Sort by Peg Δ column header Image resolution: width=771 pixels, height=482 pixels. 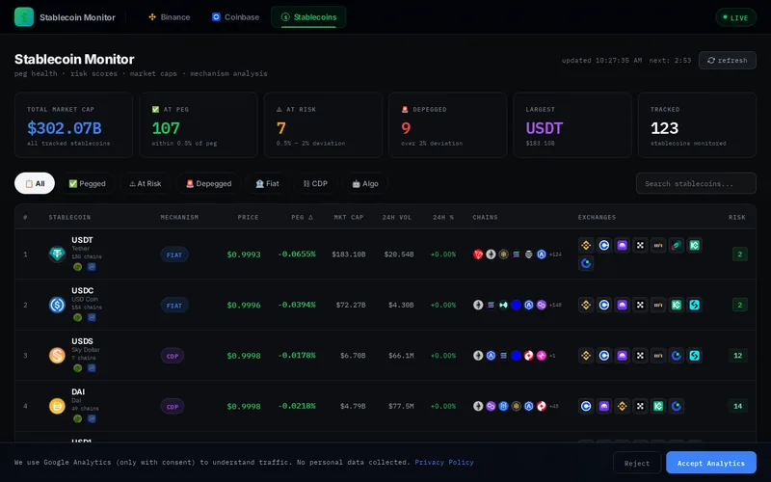pos(302,218)
